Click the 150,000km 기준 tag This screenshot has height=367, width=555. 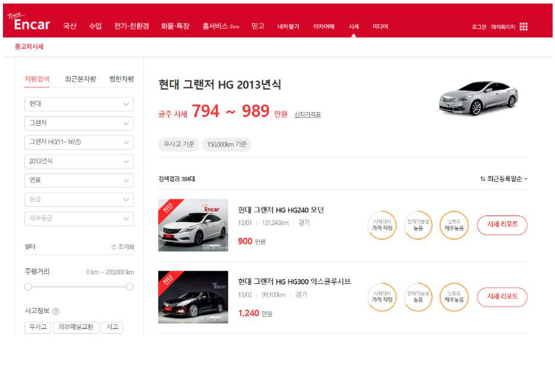click(226, 144)
